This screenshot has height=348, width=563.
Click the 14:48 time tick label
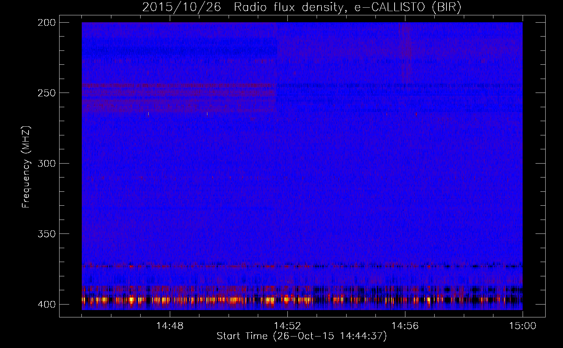[x=170, y=326]
